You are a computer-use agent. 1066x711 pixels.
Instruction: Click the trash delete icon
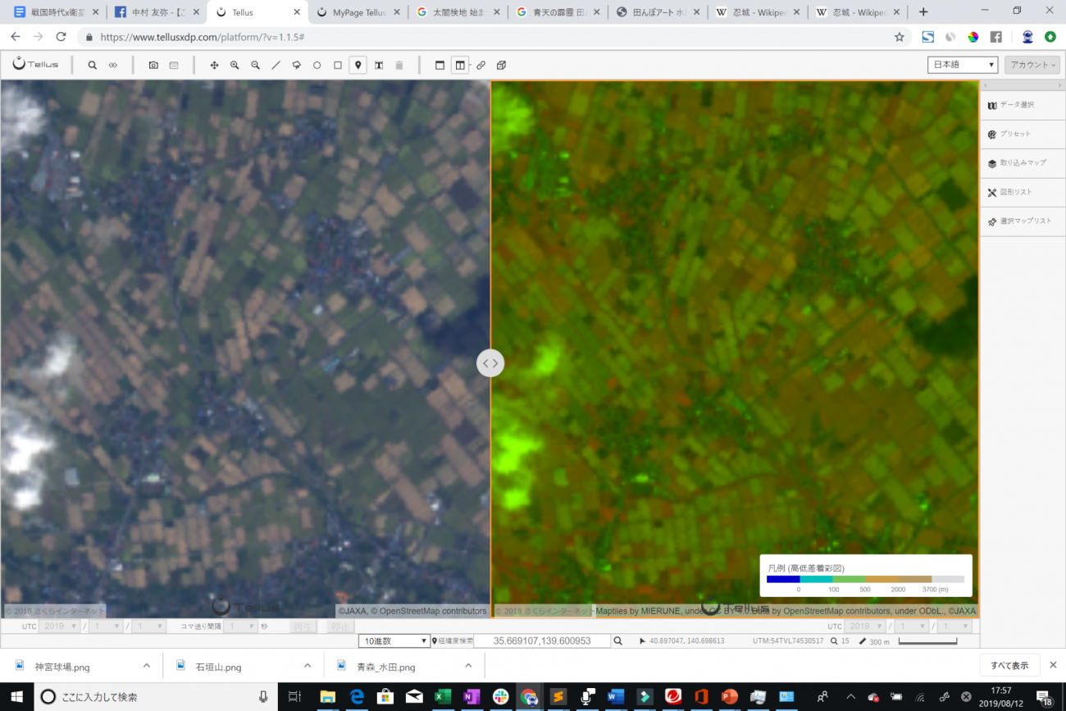coord(399,65)
